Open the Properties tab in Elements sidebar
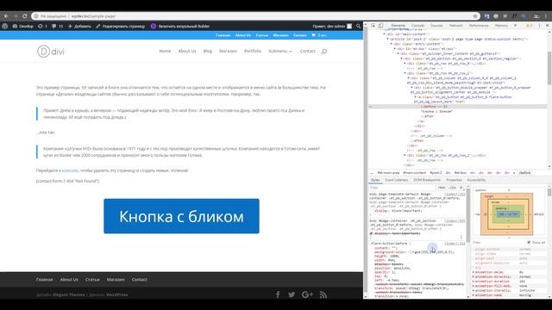The height and width of the screenshot is (310, 552). tap(454, 180)
